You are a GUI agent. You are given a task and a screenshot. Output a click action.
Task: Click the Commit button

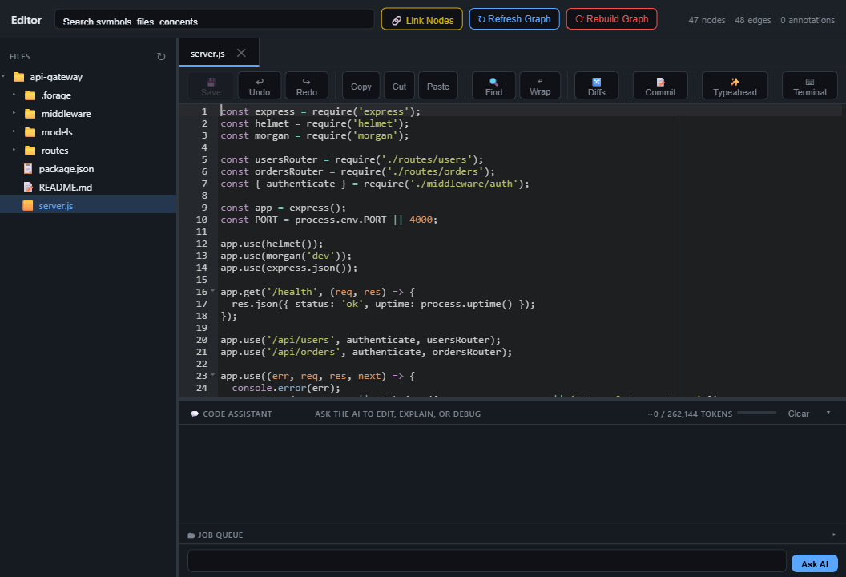click(660, 86)
